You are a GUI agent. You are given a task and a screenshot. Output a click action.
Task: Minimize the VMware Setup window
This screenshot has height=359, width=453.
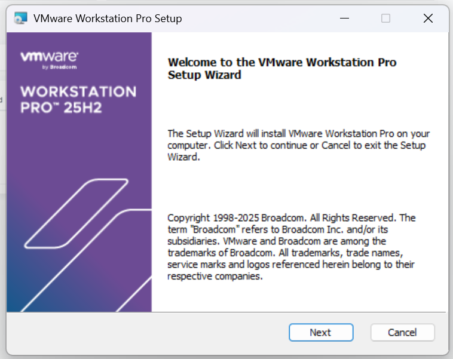pos(344,18)
